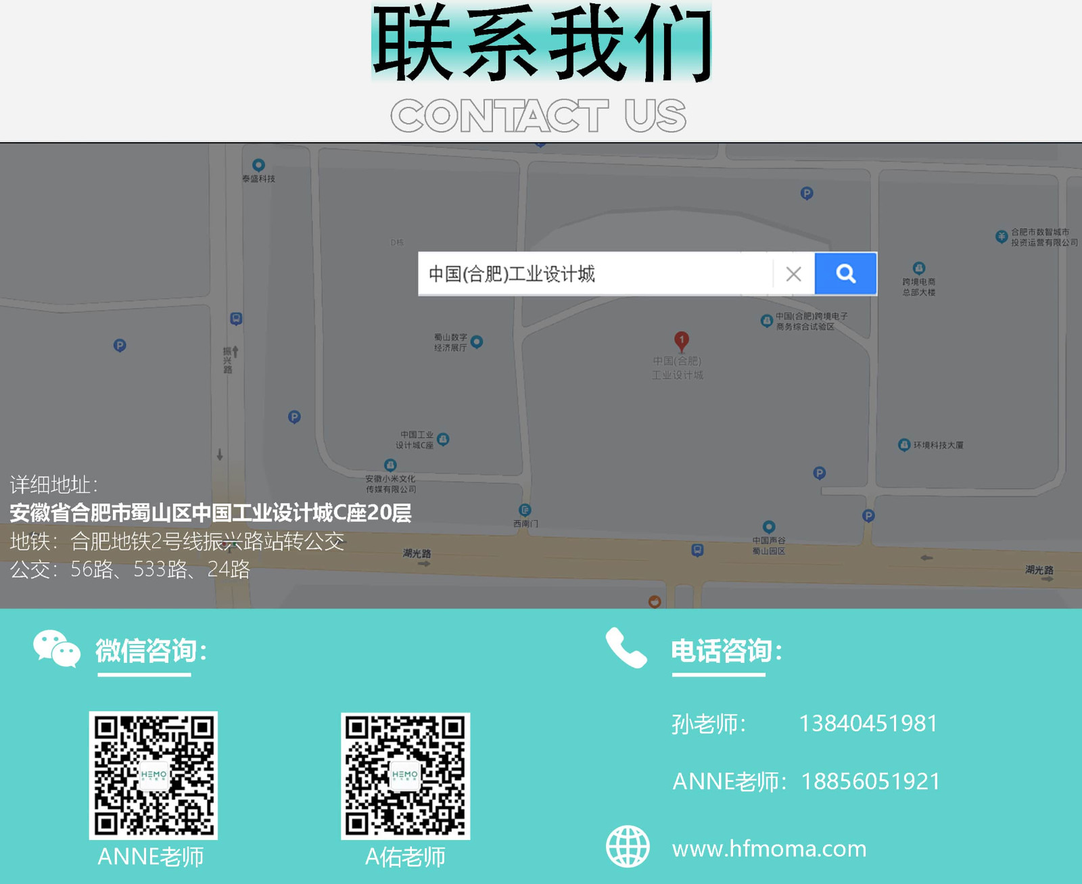Click the 公交 bus routes line
The height and width of the screenshot is (884, 1082).
point(130,569)
